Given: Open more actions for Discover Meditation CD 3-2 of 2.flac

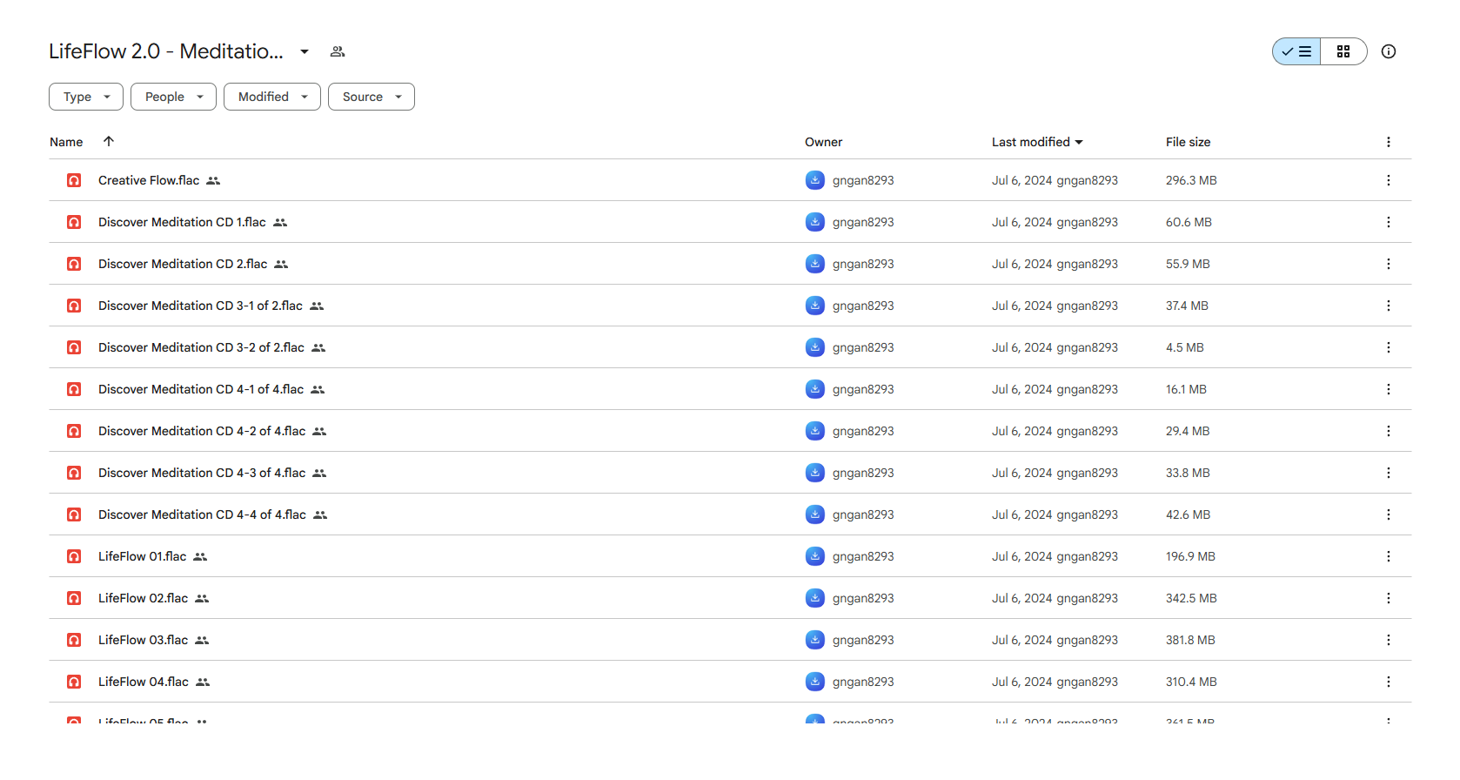Looking at the screenshot, I should [1389, 347].
